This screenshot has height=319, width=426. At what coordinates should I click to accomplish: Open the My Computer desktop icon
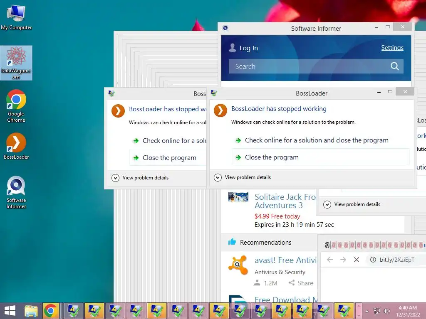16,17
